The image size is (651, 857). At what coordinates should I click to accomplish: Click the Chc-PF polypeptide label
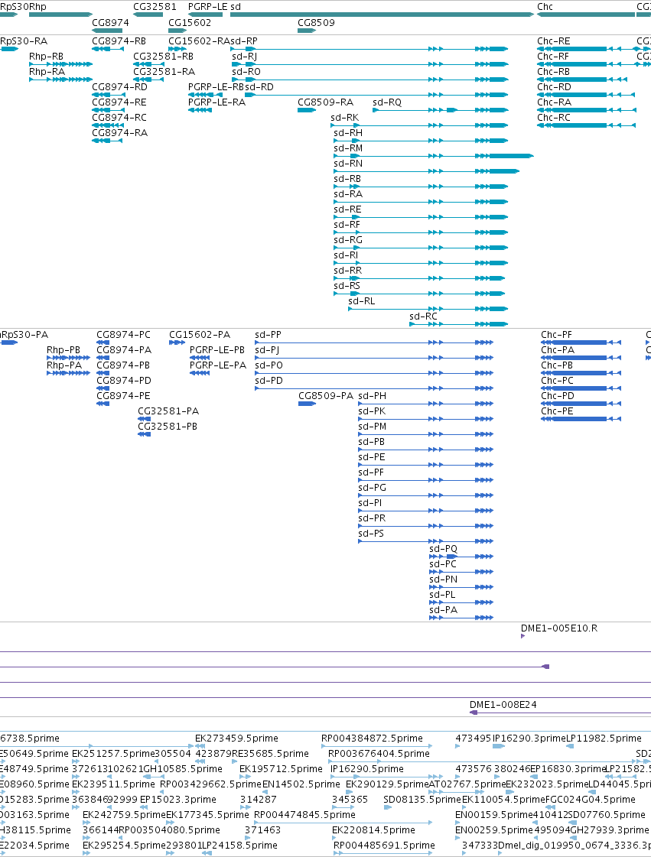click(556, 335)
